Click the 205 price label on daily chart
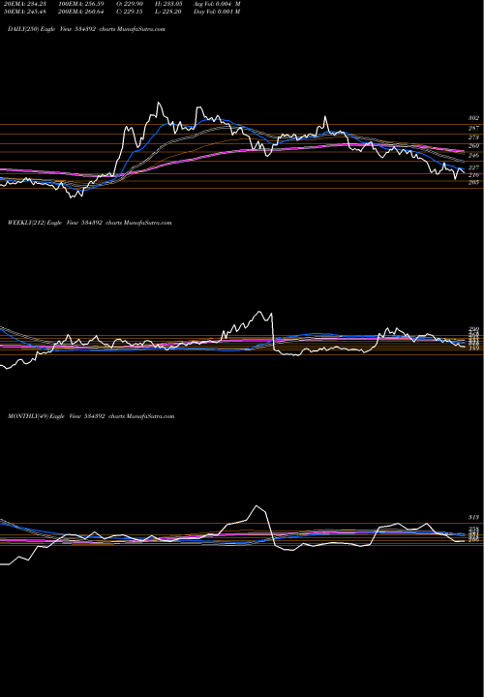This screenshot has height=697, width=484. click(473, 183)
